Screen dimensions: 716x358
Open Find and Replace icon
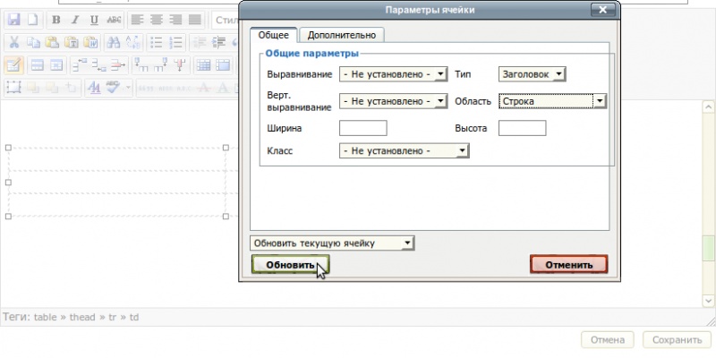[x=132, y=42]
